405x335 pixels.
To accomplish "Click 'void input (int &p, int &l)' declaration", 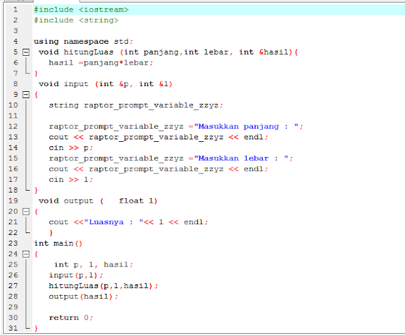I will pos(106,84).
